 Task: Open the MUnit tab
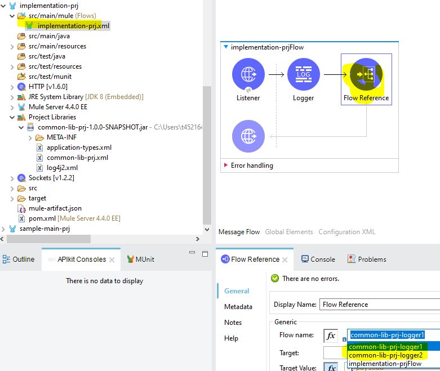141,259
